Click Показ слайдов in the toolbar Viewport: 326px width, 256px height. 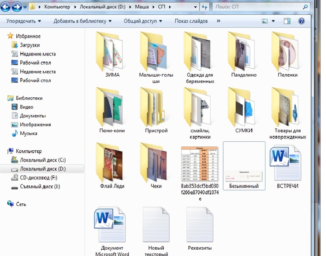pos(191,21)
